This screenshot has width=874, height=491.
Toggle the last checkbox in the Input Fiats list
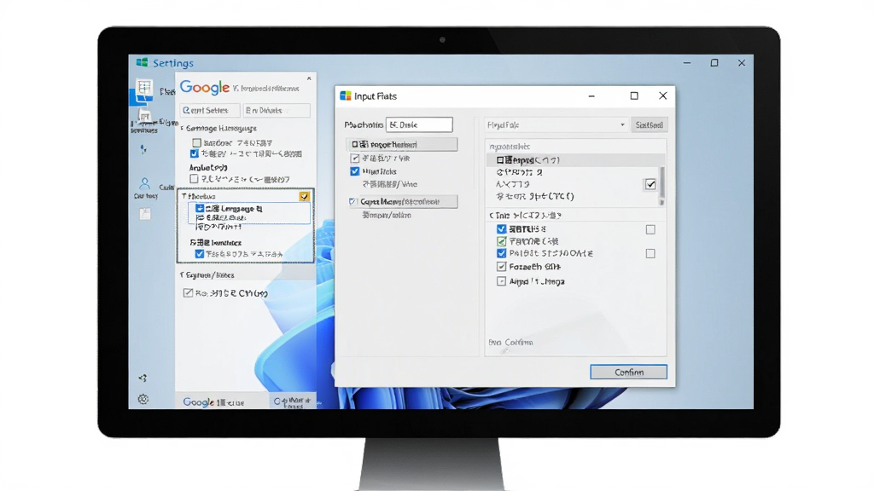coord(501,281)
